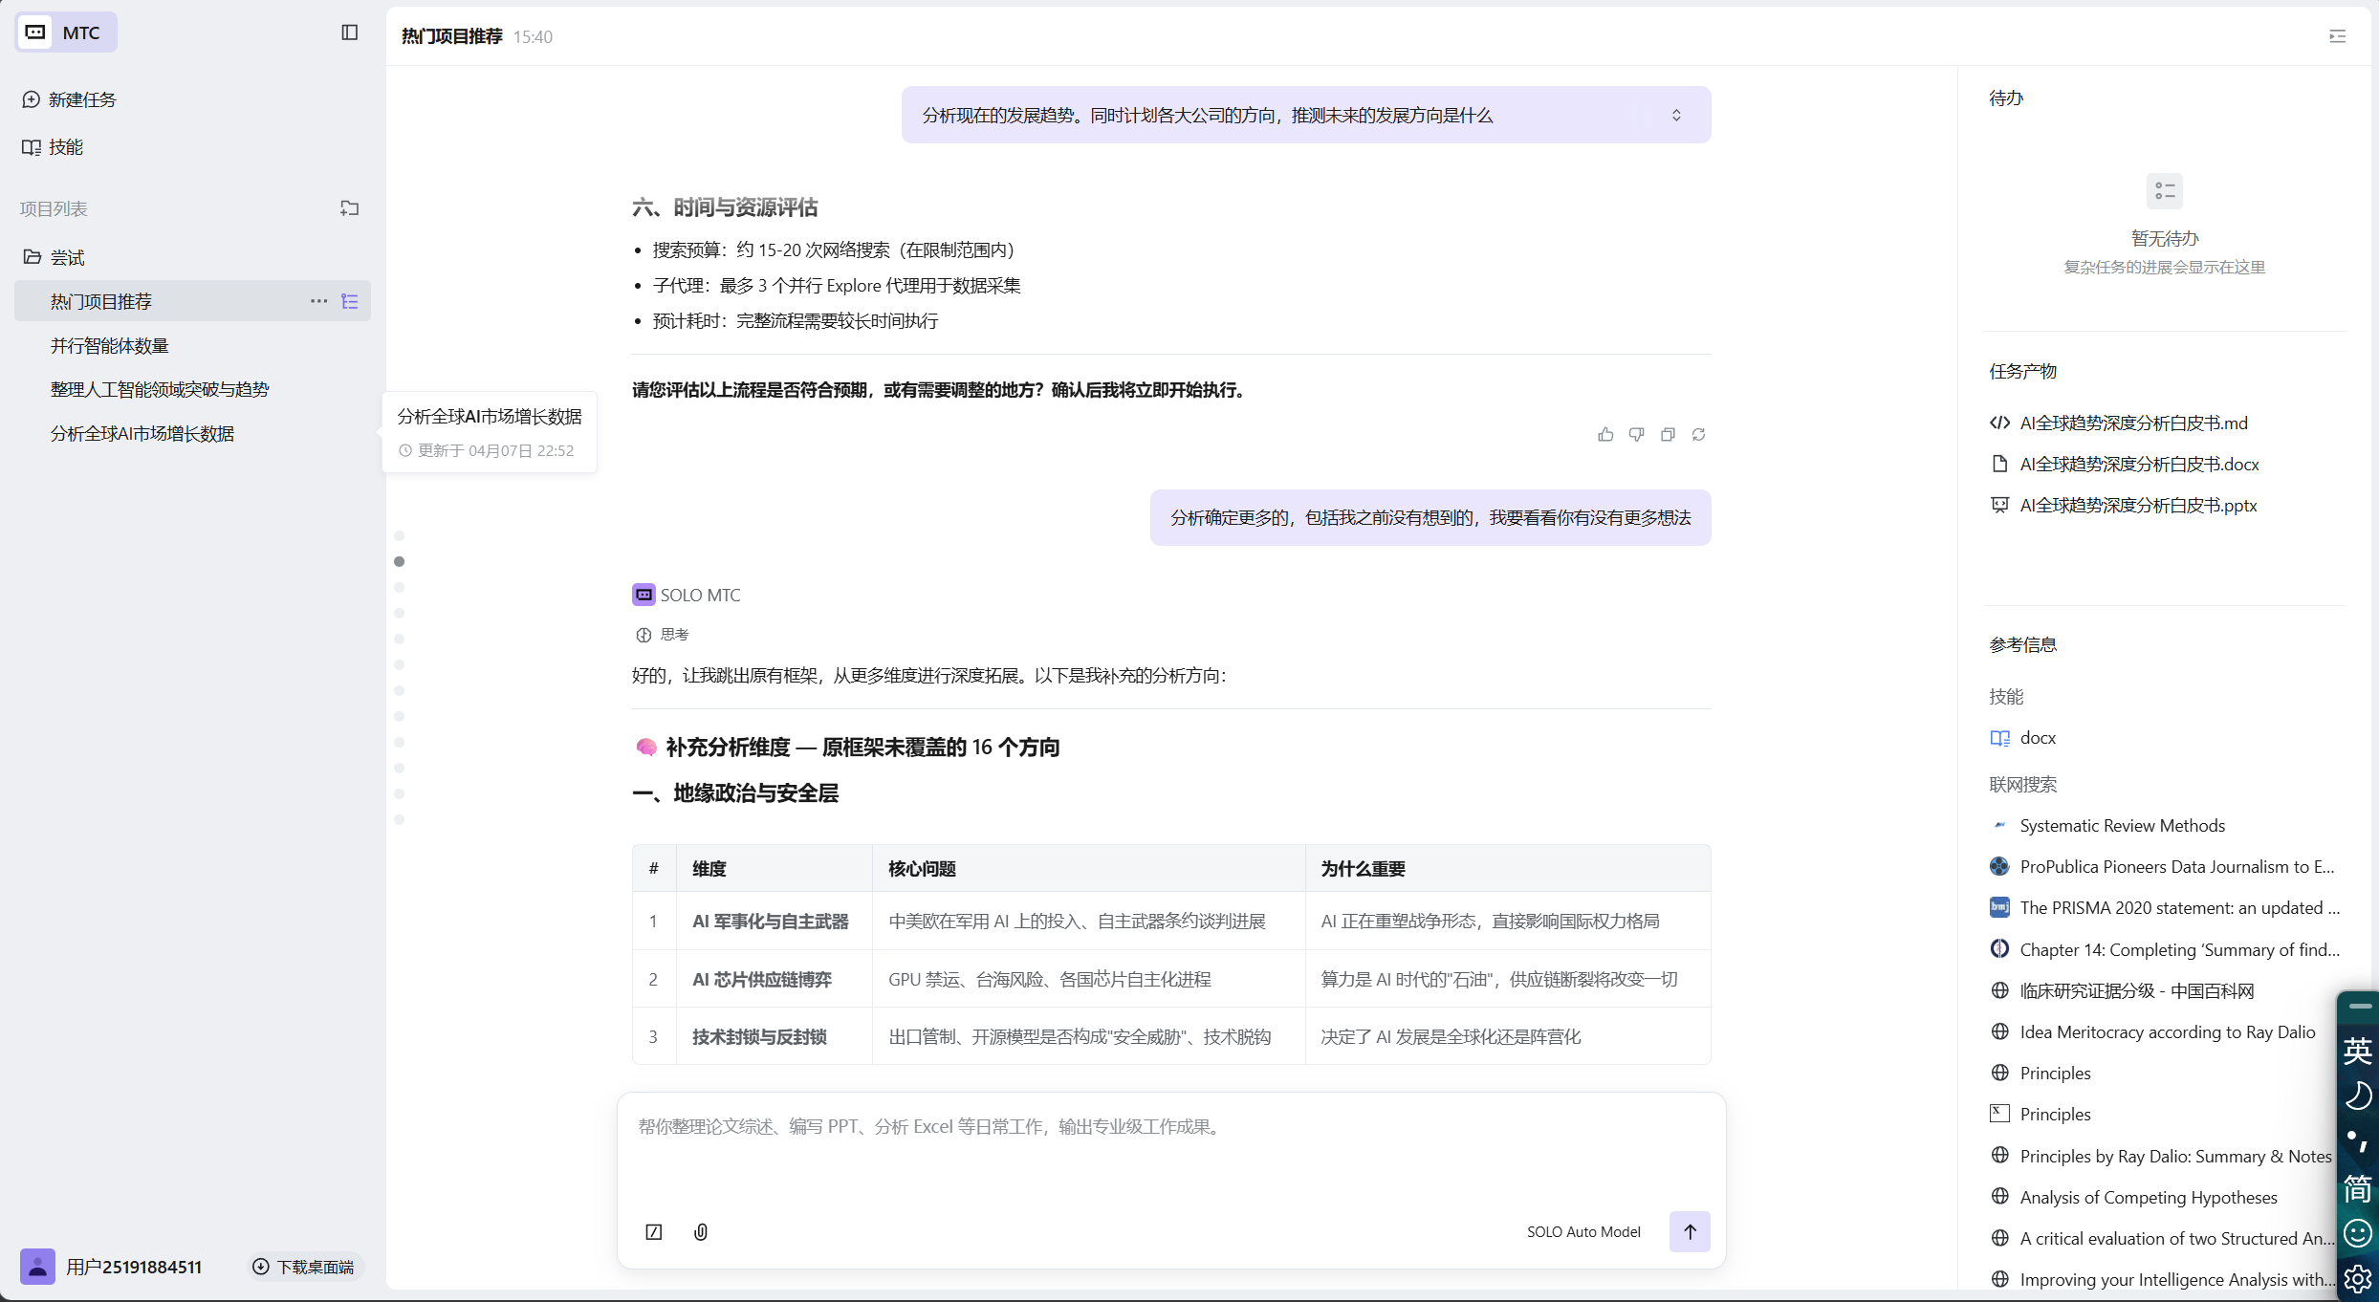Toggle task list icon beside 热门项目推荐

coord(350,301)
